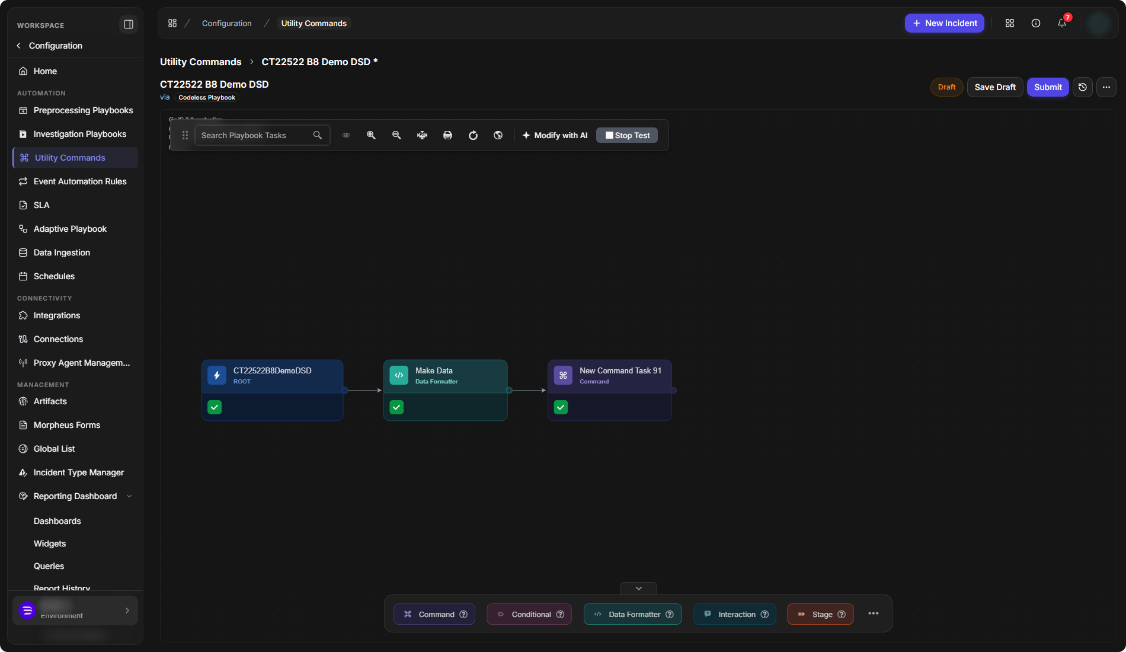The height and width of the screenshot is (652, 1126).
Task: Show more task types in bottom palette
Action: [874, 613]
